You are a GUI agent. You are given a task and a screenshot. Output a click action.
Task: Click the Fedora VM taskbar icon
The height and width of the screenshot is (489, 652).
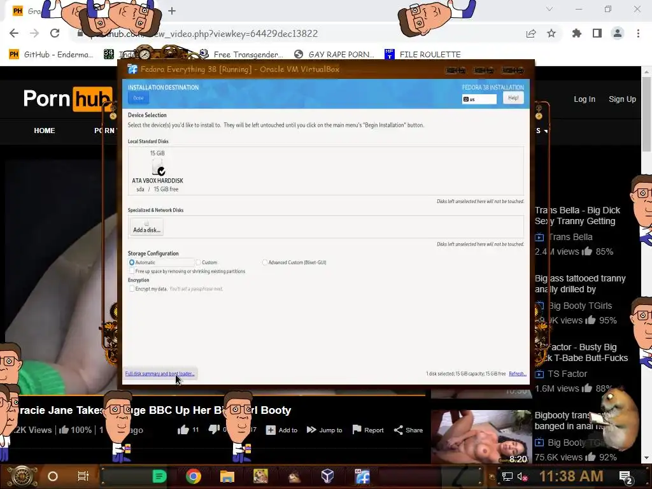(362, 476)
